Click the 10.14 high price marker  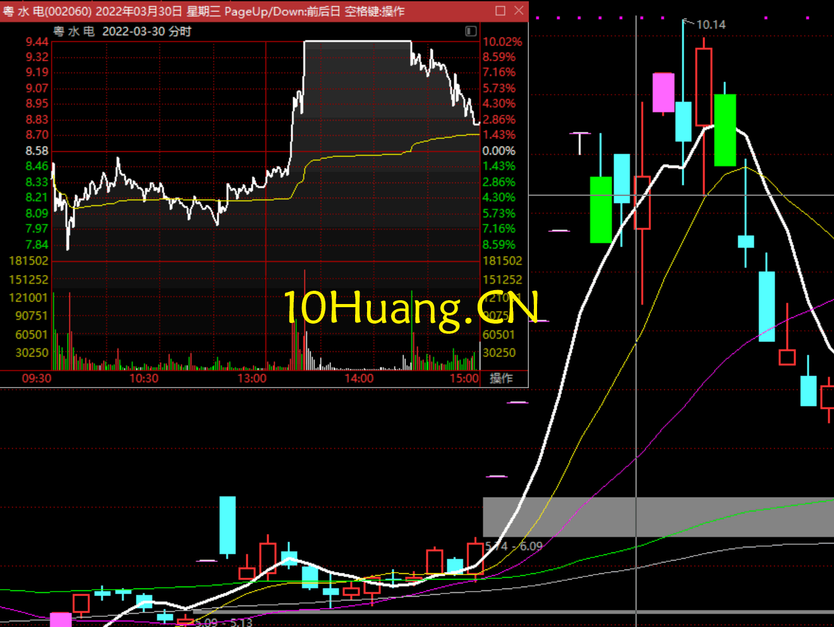click(711, 25)
